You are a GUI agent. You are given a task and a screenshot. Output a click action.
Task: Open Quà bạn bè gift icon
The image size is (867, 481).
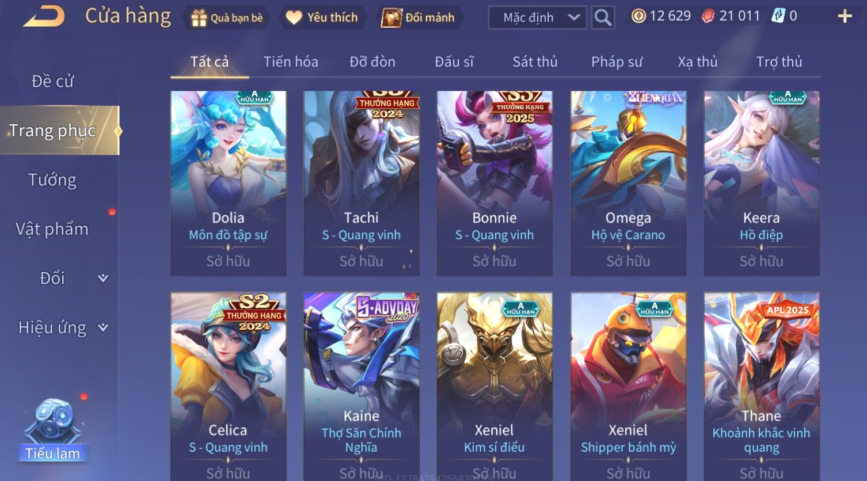(x=199, y=18)
